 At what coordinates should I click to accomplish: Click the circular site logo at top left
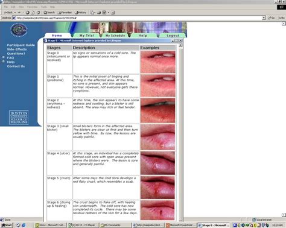tap(19, 30)
